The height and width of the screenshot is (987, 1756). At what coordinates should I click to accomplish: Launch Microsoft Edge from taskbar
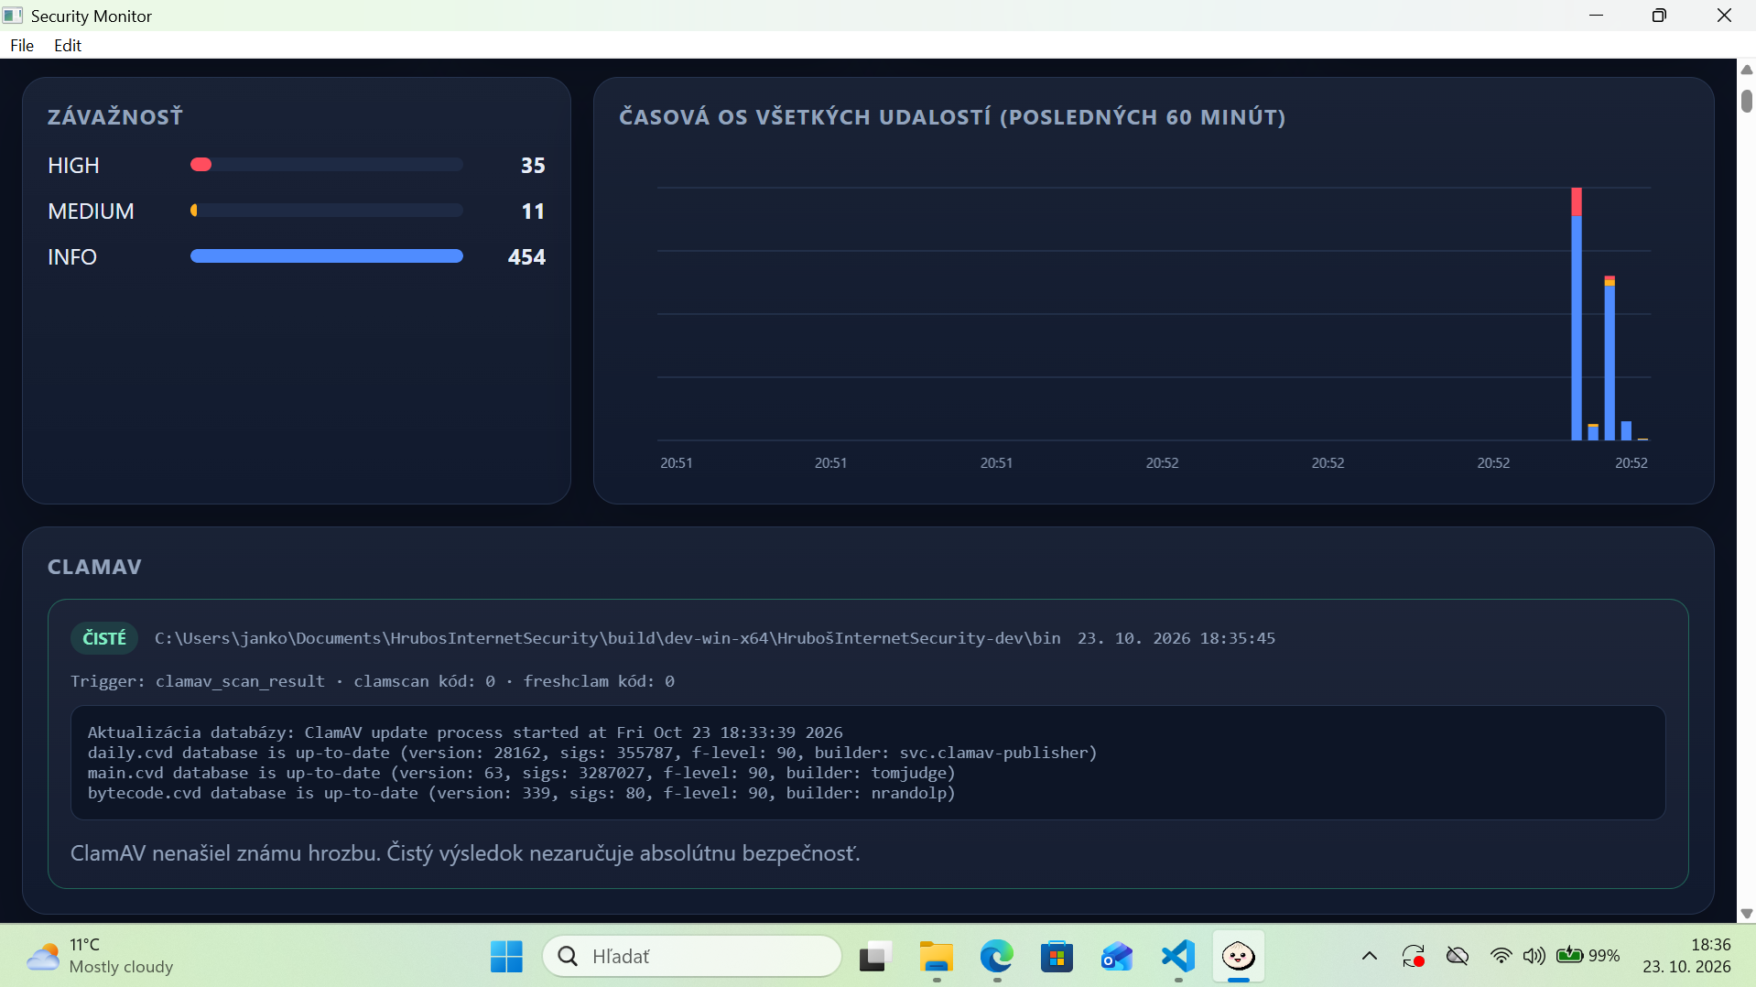pyautogui.click(x=997, y=957)
